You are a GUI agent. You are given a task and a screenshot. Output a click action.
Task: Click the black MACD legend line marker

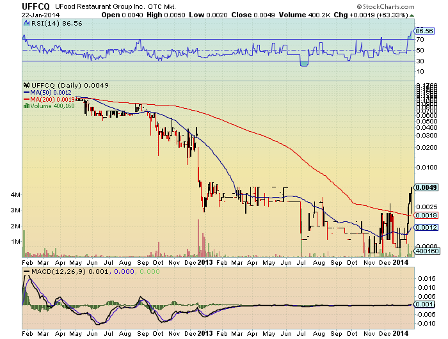point(27,272)
